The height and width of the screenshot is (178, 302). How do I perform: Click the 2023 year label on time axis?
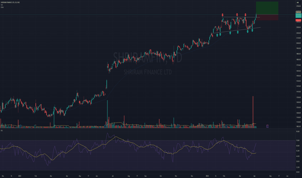(x=19, y=176)
